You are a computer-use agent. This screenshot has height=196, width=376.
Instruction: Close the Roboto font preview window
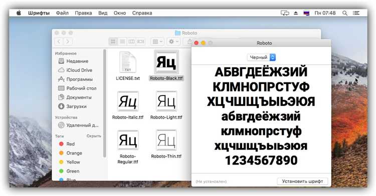pos(196,43)
